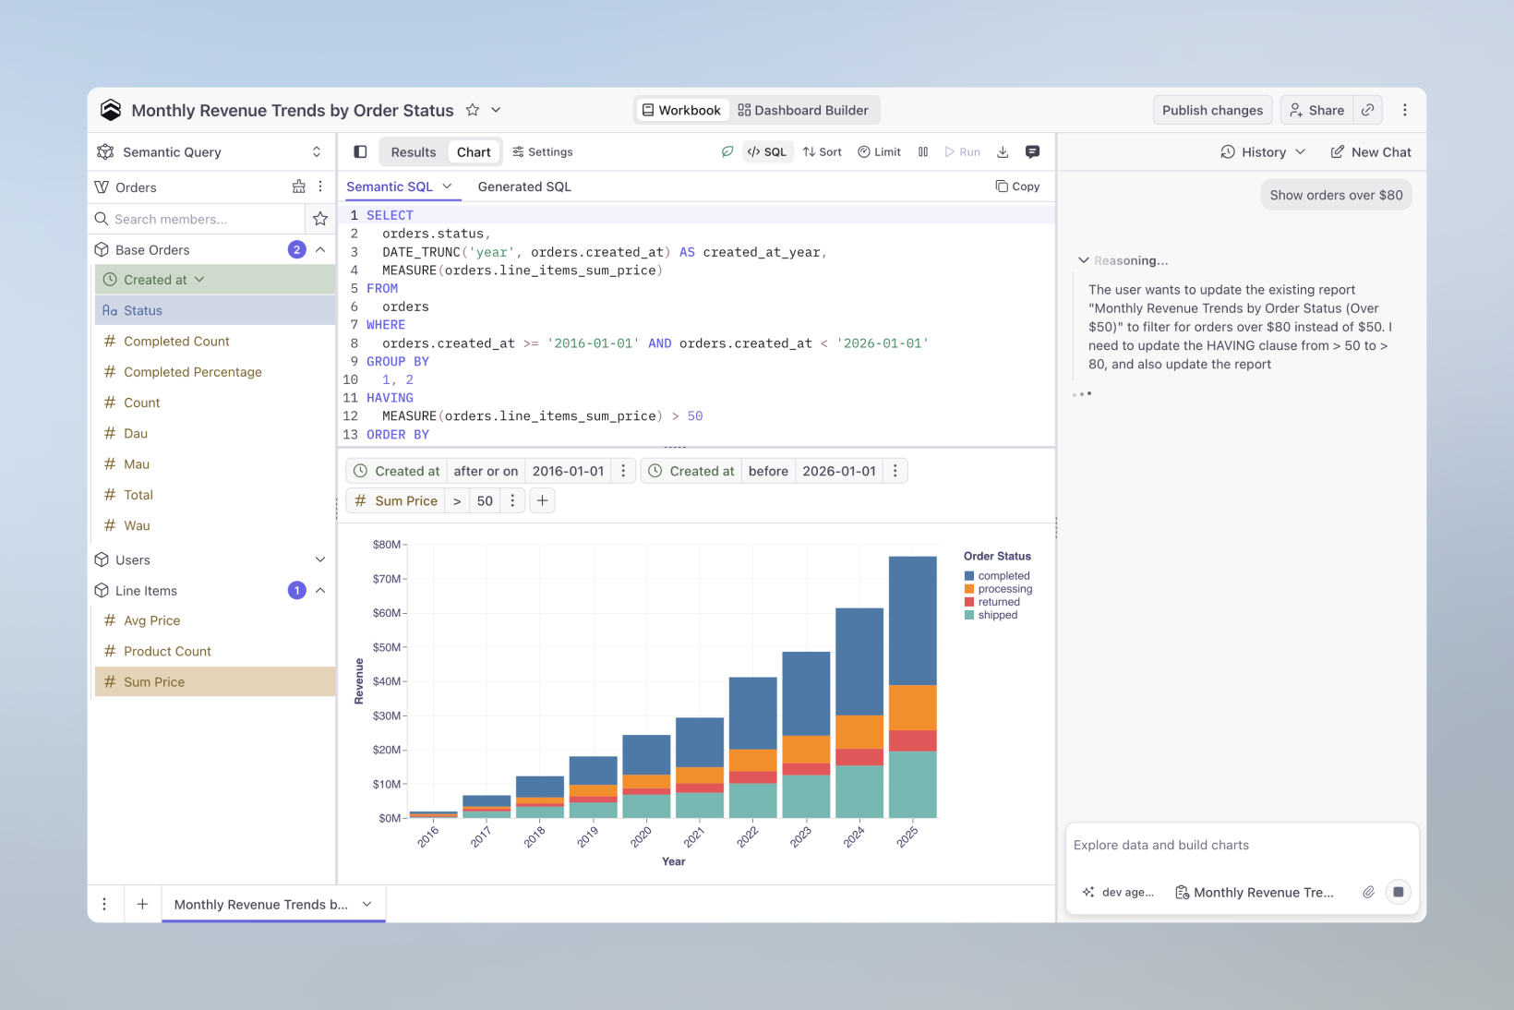
Task: Run the query
Action: [962, 151]
